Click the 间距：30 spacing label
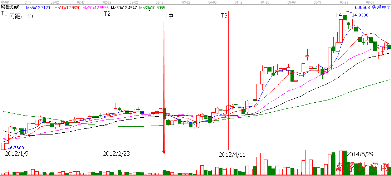This screenshot has width=391, height=176. tap(21, 16)
